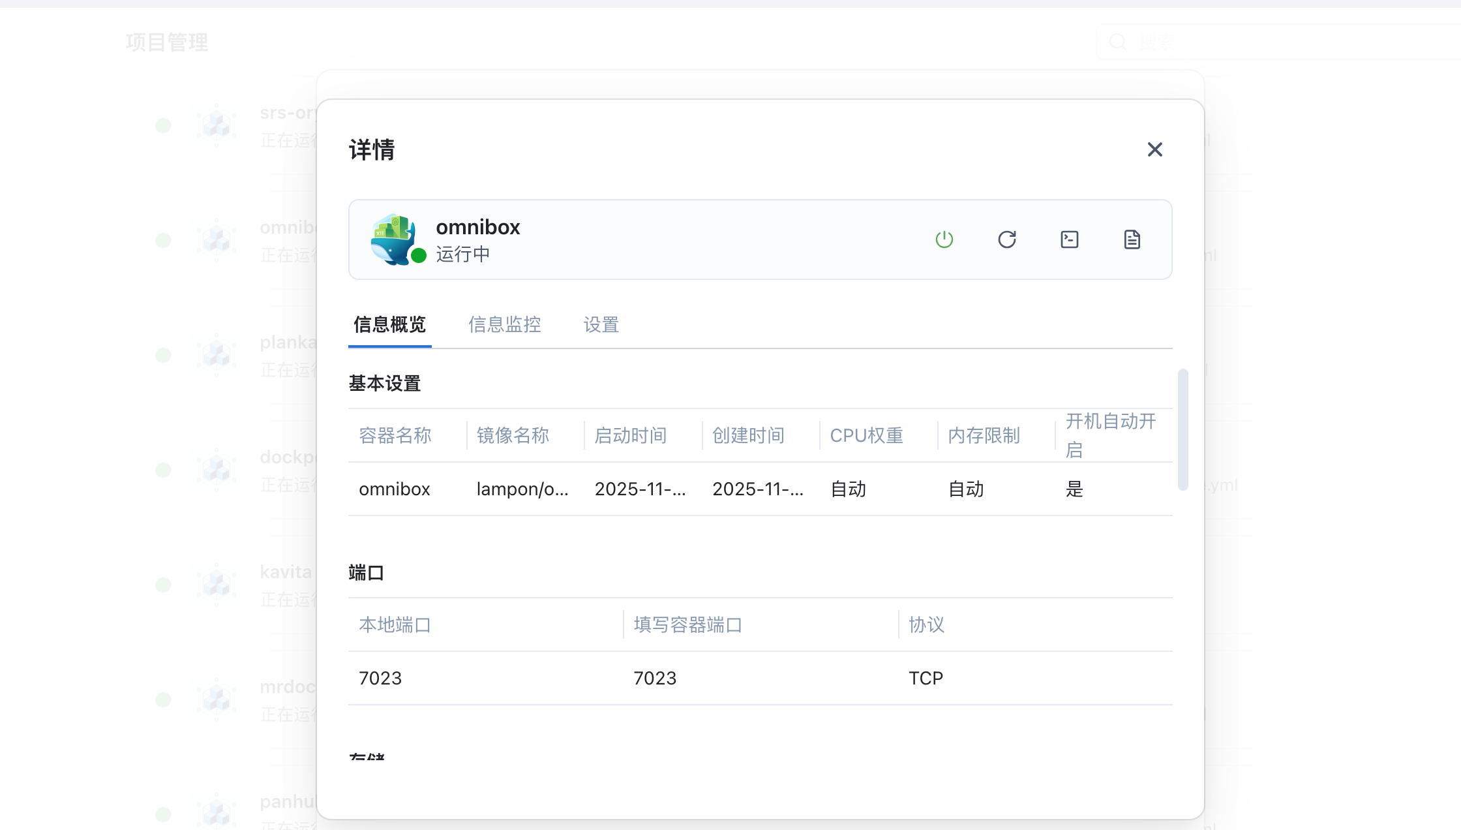This screenshot has height=830, width=1461.
Task: Restart the omnibox container with the refresh icon
Action: (x=1006, y=239)
